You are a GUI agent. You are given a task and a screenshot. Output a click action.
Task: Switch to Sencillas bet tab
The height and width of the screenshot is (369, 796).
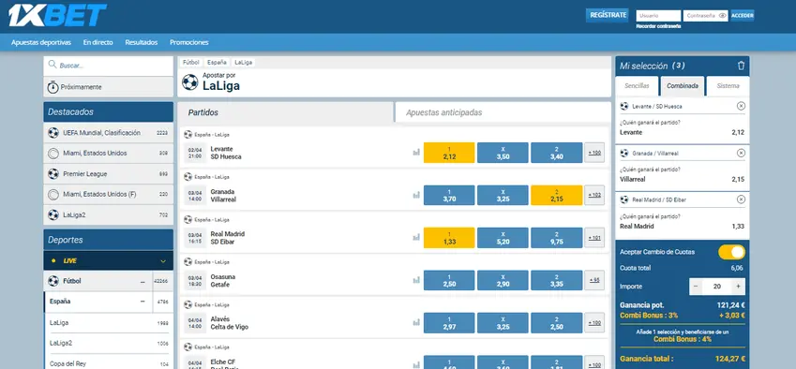(x=637, y=86)
